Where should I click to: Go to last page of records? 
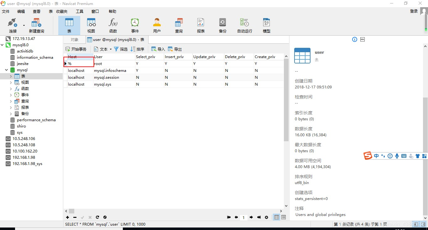pos(259,217)
